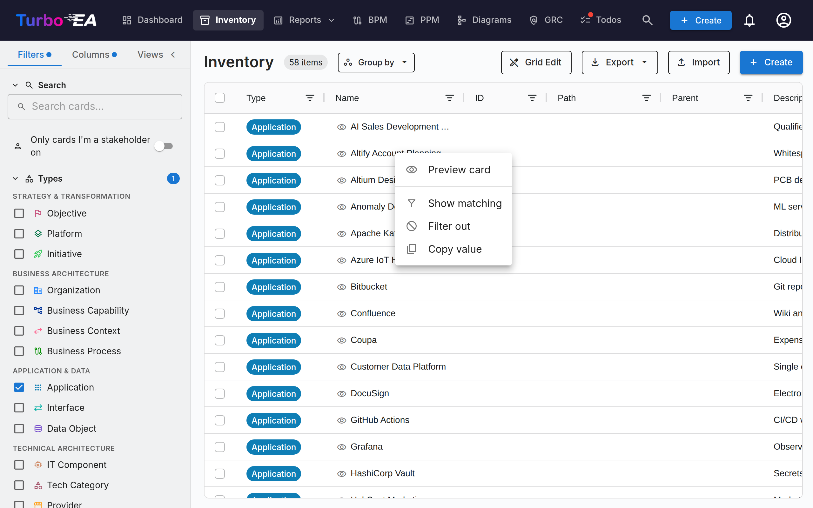Open the user account avatar menu
Screen dimensions: 813x508
tap(783, 20)
